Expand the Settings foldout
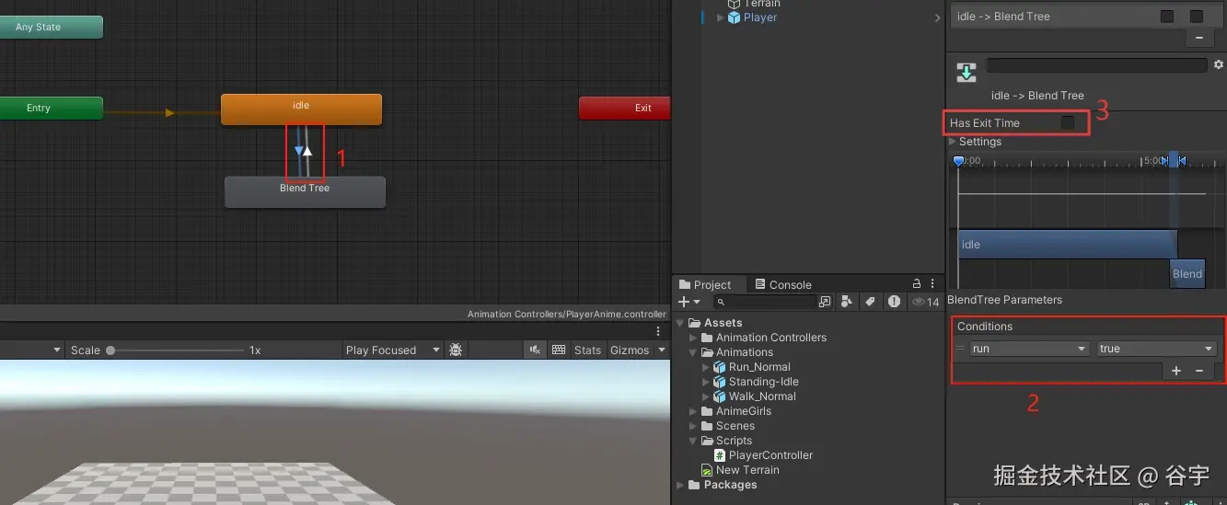This screenshot has height=505, width=1227. pos(953,142)
